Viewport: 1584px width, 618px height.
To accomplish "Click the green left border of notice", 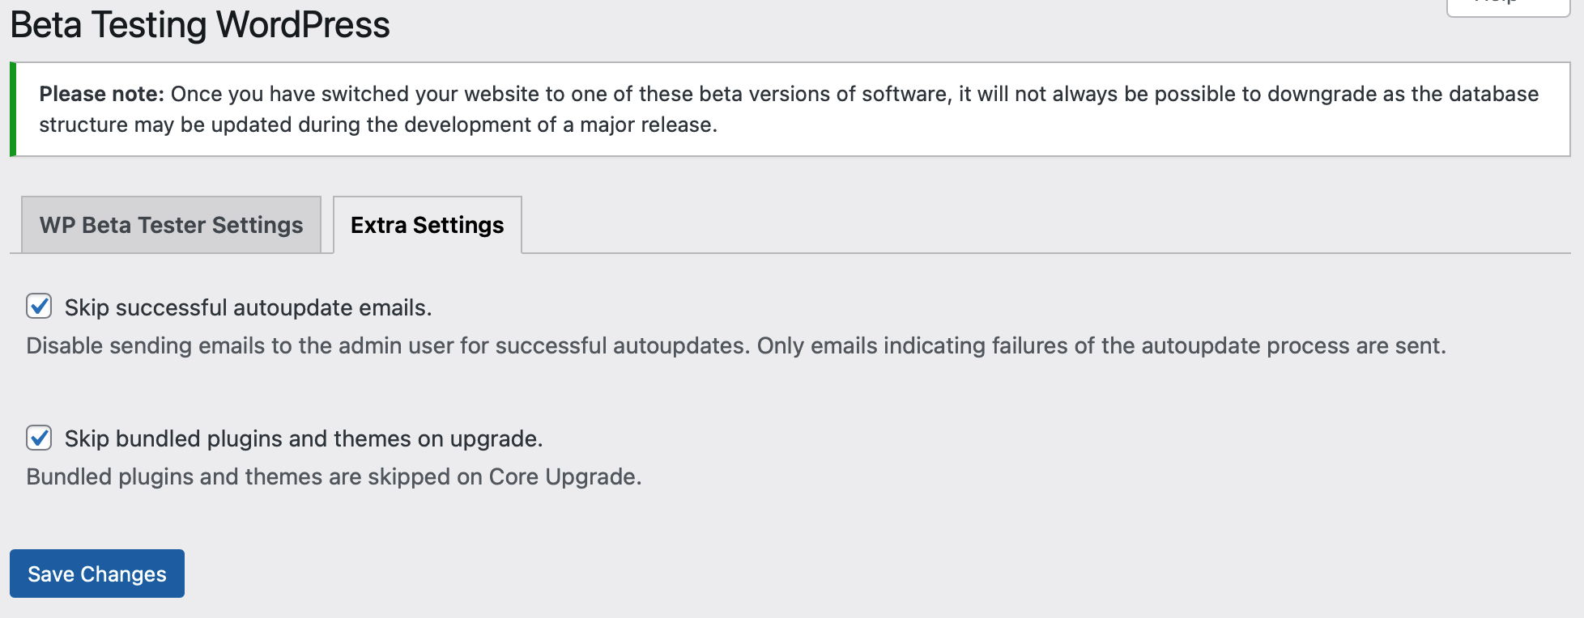I will pyautogui.click(x=13, y=109).
